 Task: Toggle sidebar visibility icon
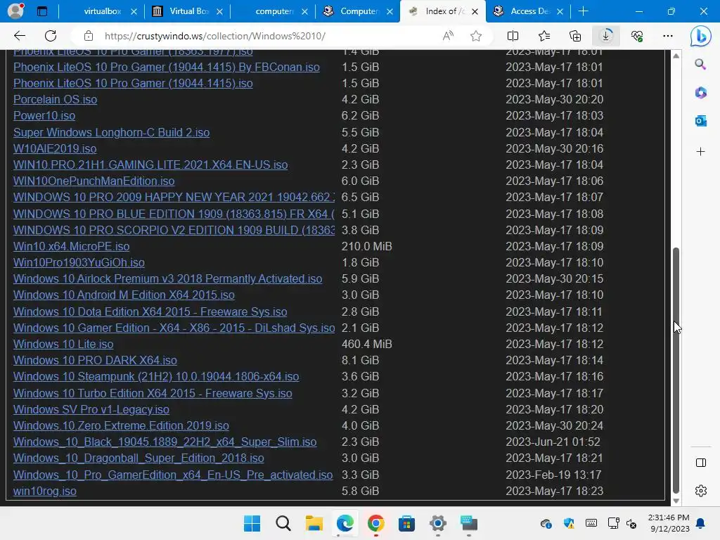701,463
